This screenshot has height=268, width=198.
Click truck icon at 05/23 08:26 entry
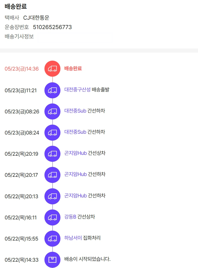tap(52, 111)
